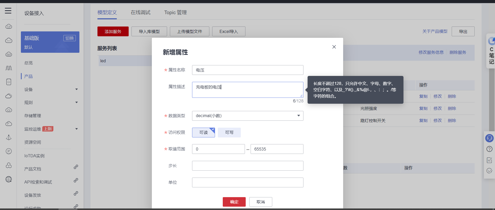Select the led service in the service list
Screen dimensions: 495x210
tap(125, 61)
